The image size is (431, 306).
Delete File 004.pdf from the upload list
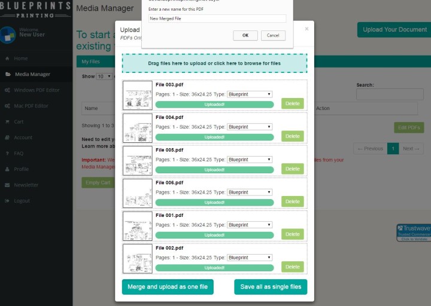click(293, 136)
